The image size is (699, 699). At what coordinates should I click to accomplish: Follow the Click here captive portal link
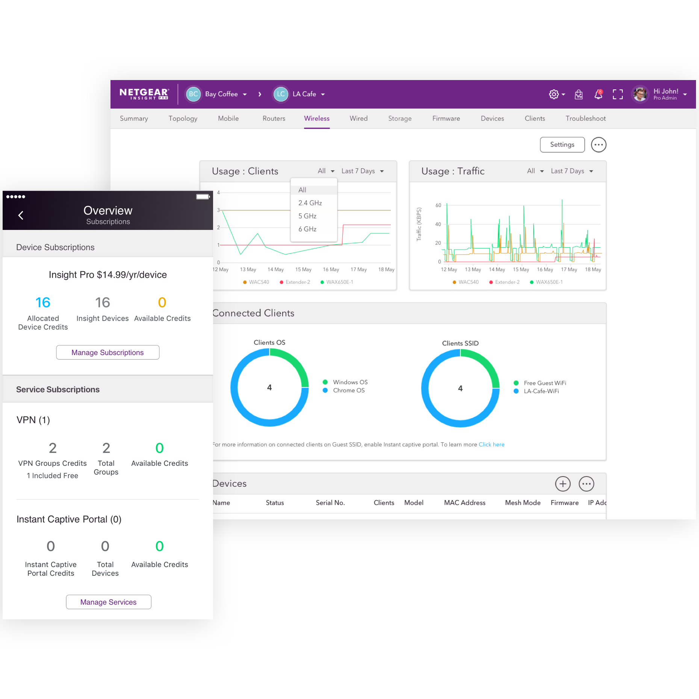click(x=491, y=445)
